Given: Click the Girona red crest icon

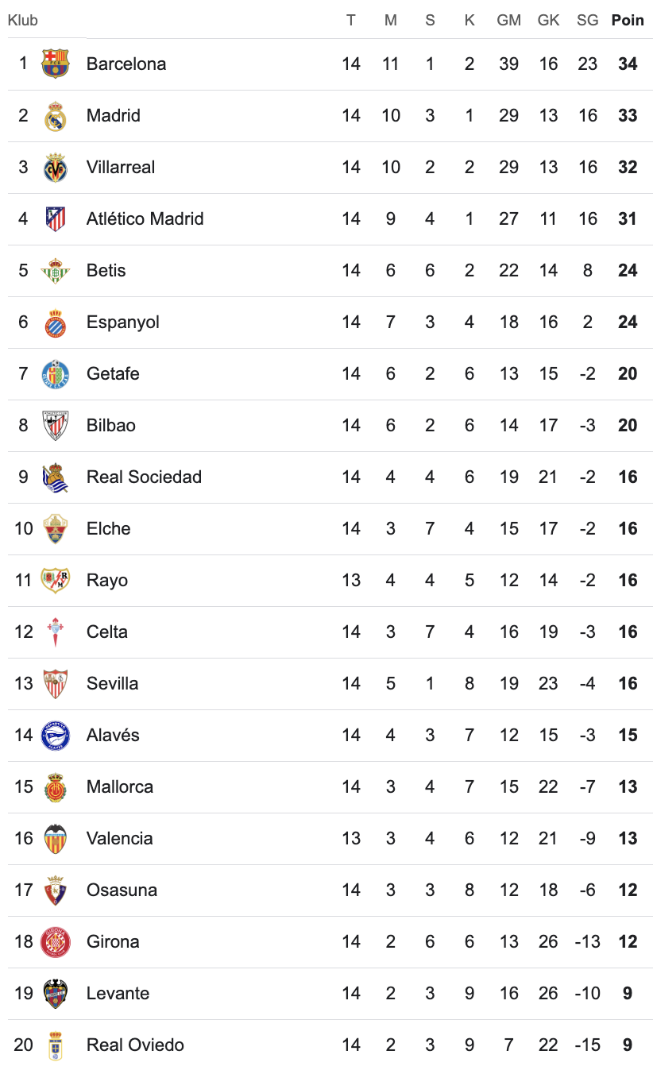Looking at the screenshot, I should pos(56,941).
